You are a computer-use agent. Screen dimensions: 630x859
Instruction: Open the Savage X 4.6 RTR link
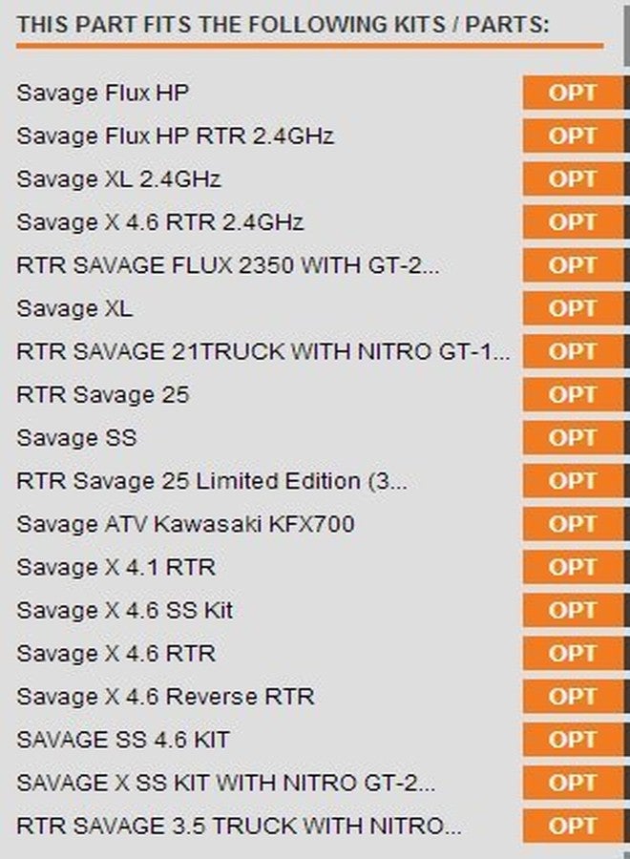[116, 654]
